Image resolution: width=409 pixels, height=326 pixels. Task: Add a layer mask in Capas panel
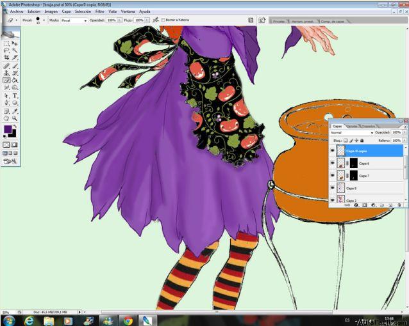365,205
